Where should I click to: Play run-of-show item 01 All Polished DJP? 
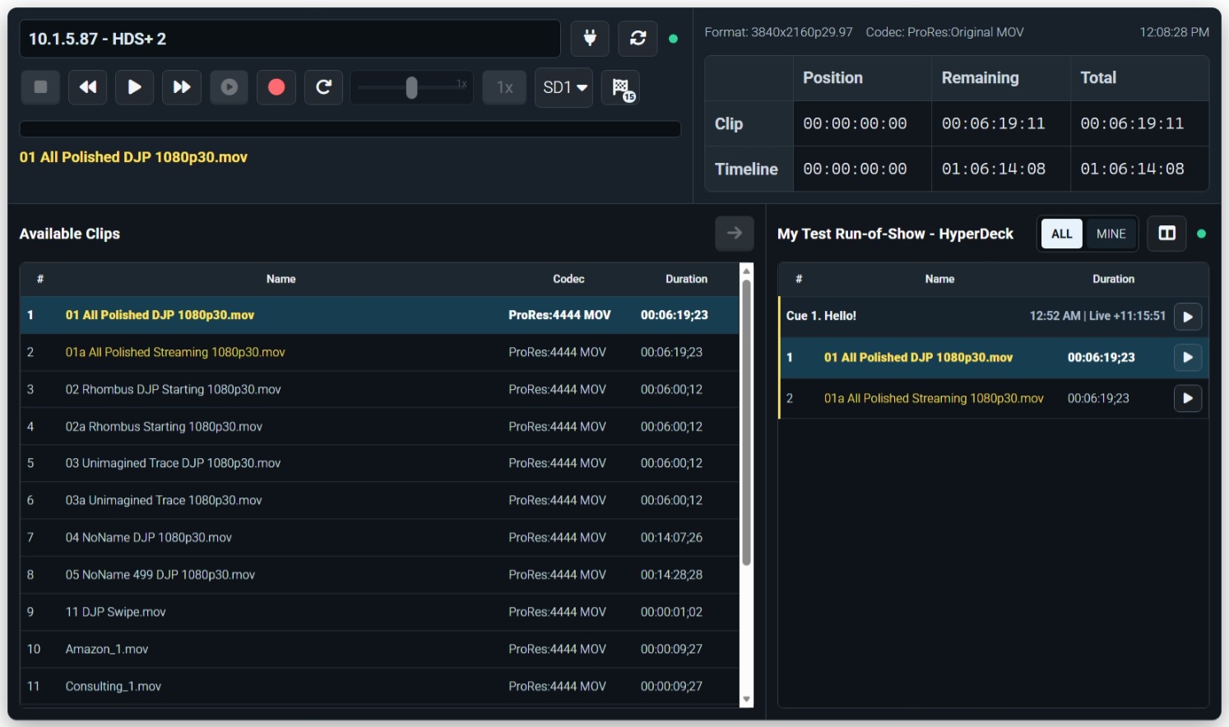point(1188,358)
